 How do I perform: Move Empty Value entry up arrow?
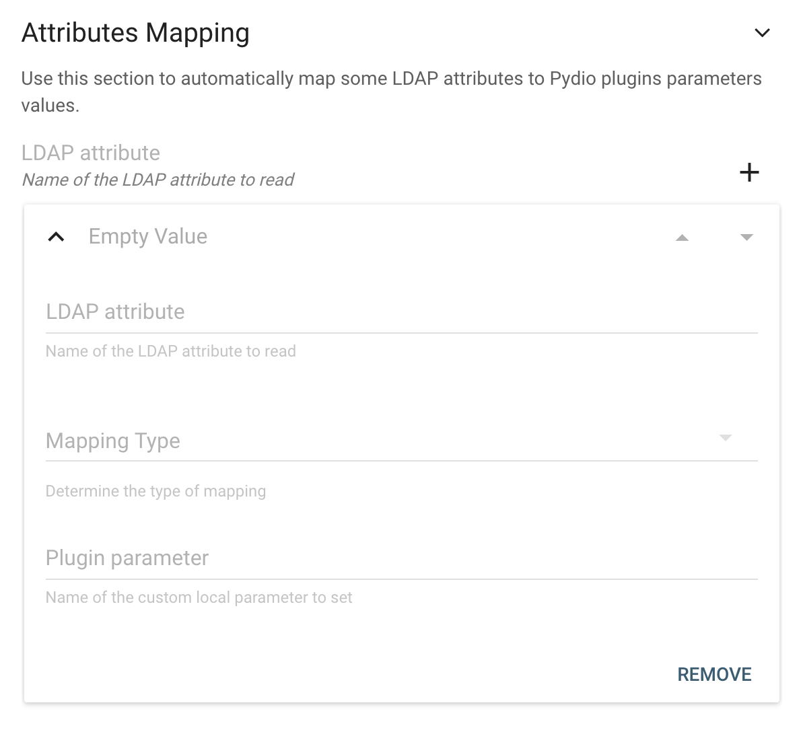(x=682, y=237)
